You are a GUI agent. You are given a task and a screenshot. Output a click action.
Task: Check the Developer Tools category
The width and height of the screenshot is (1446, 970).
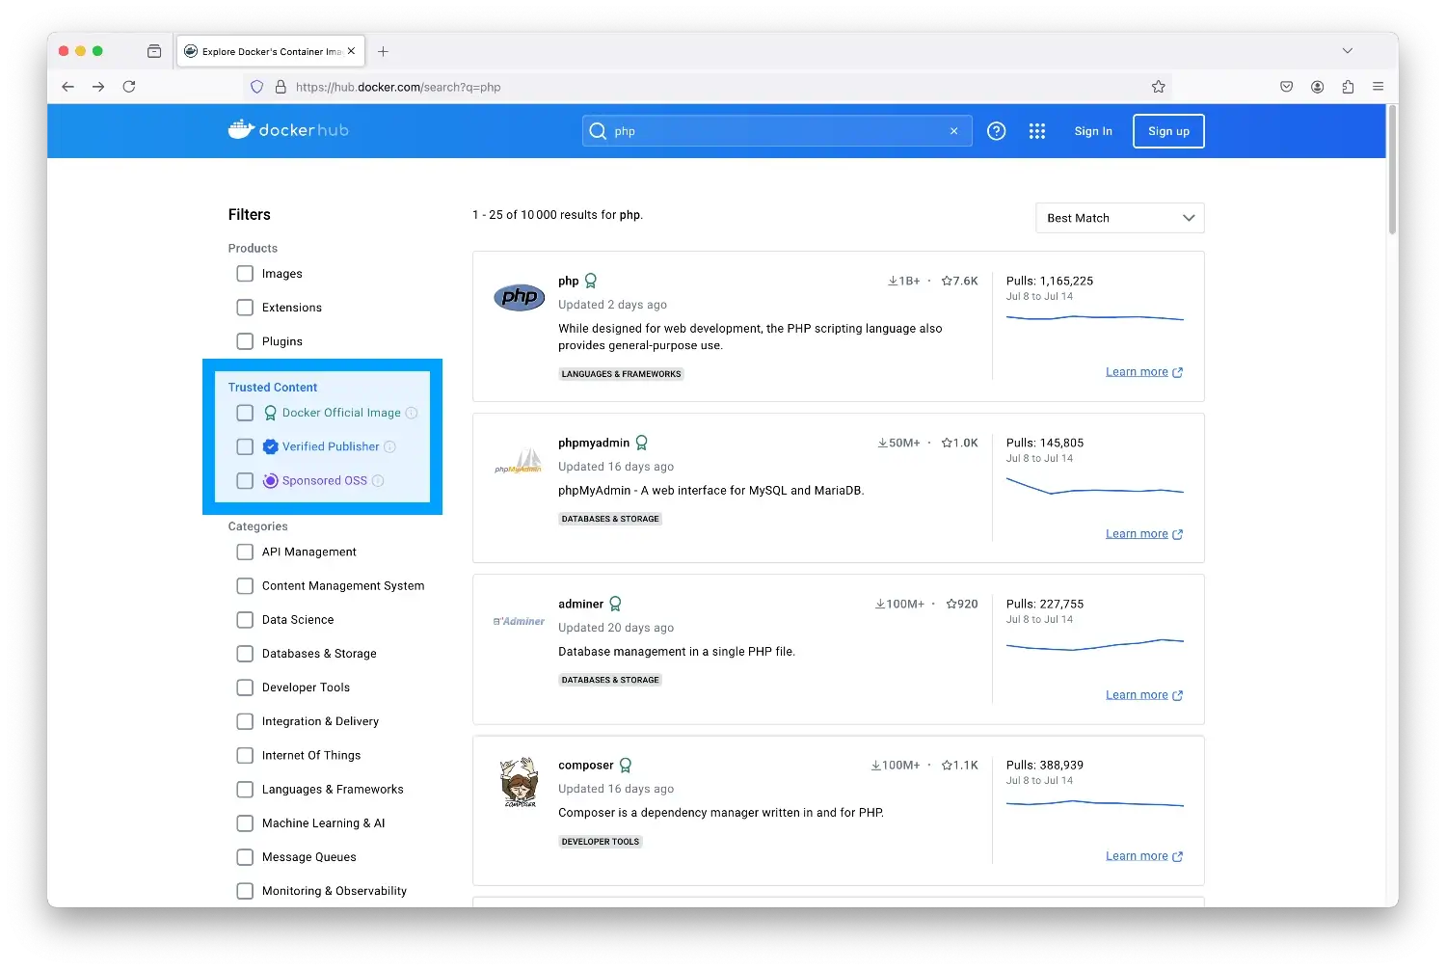pyautogui.click(x=245, y=687)
